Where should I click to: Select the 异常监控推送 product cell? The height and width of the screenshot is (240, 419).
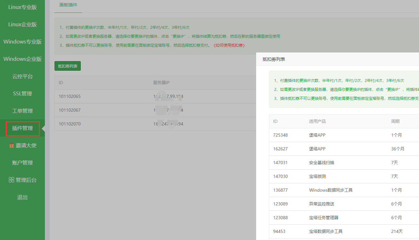pos(322,204)
